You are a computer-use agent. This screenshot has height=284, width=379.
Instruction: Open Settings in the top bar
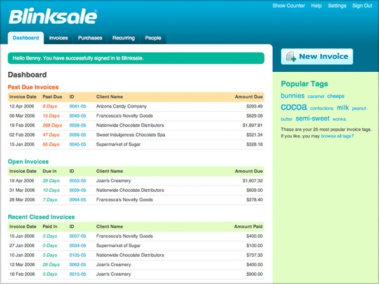pos(337,6)
